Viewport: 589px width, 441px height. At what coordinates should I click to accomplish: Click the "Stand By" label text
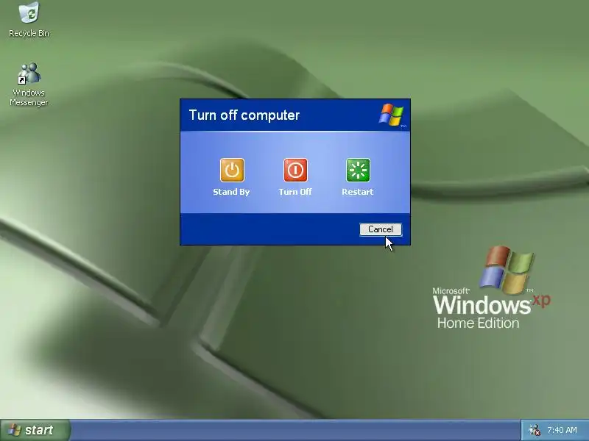point(231,192)
